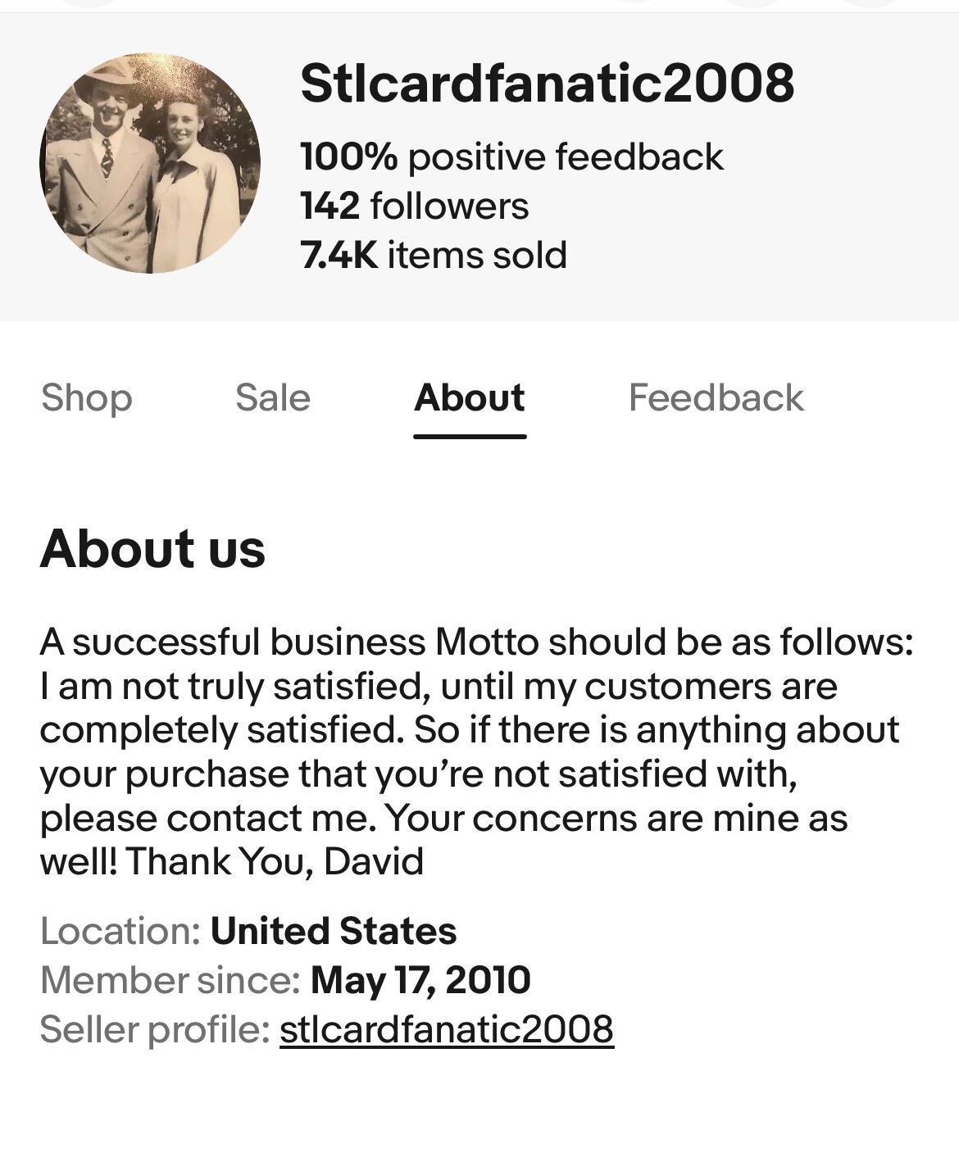Tap the 100% positive feedback stat

511,157
